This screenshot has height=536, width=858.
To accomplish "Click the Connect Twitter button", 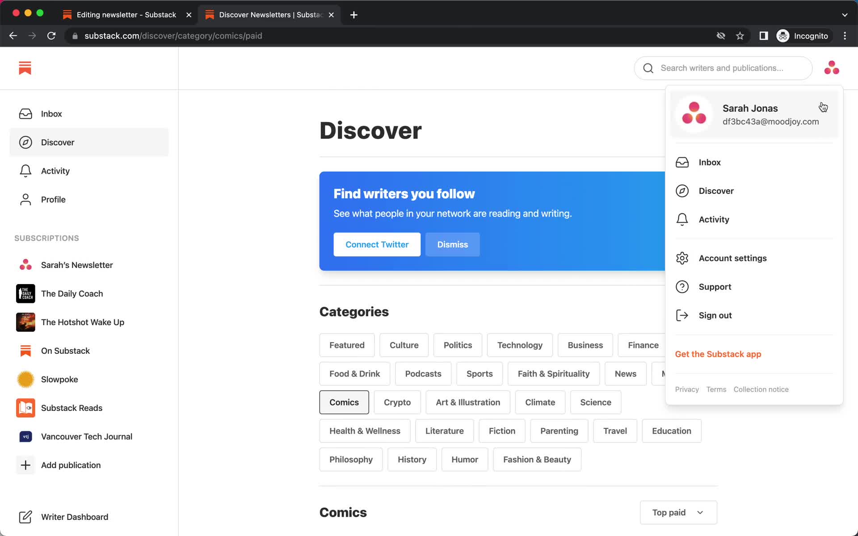I will coord(377,244).
